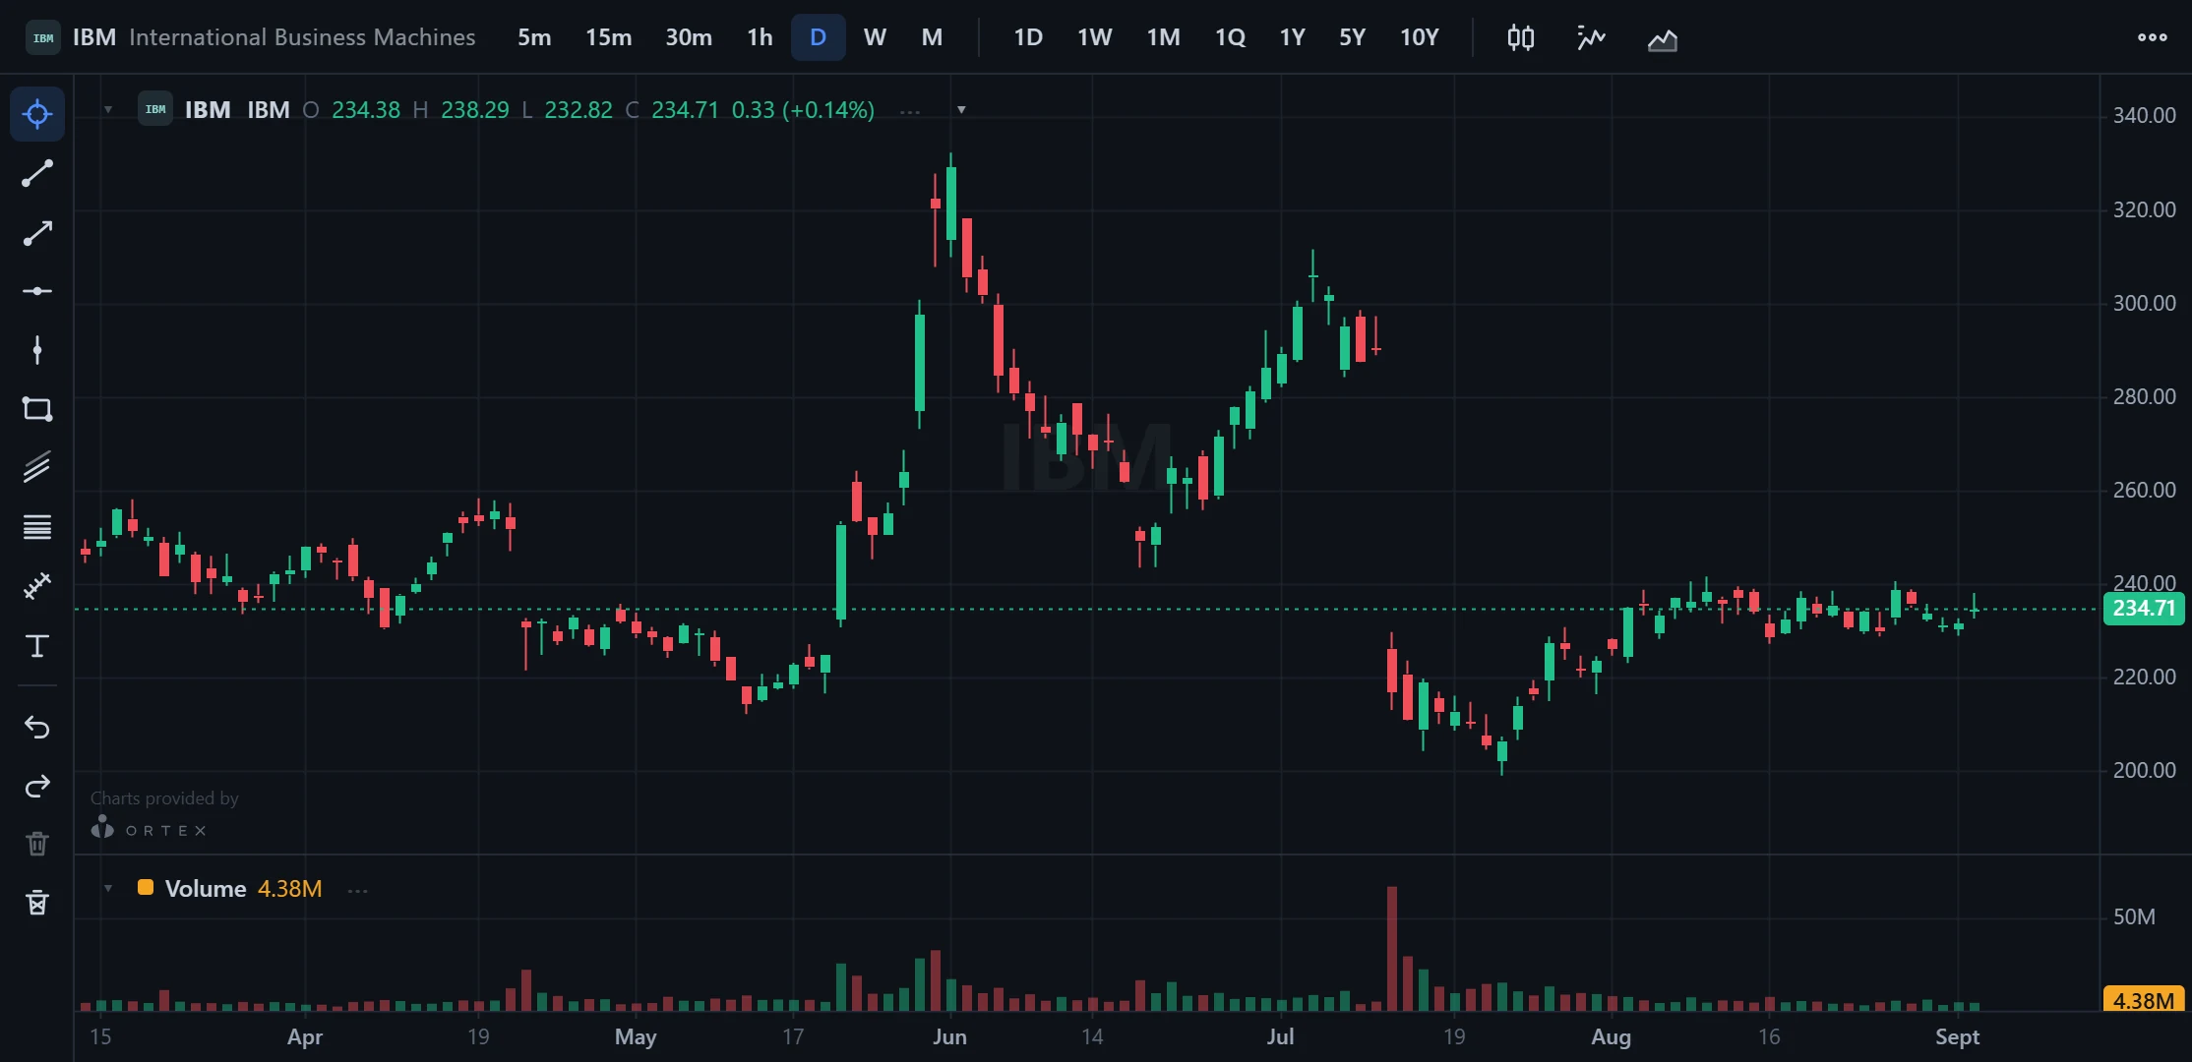Viewport: 2192px width, 1062px height.
Task: Pick the horizontal line tool
Action: [37, 291]
